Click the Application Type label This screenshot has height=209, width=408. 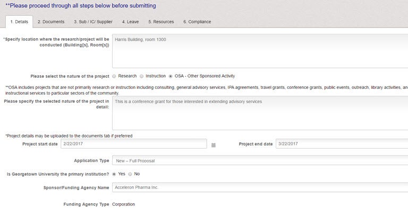(91, 160)
